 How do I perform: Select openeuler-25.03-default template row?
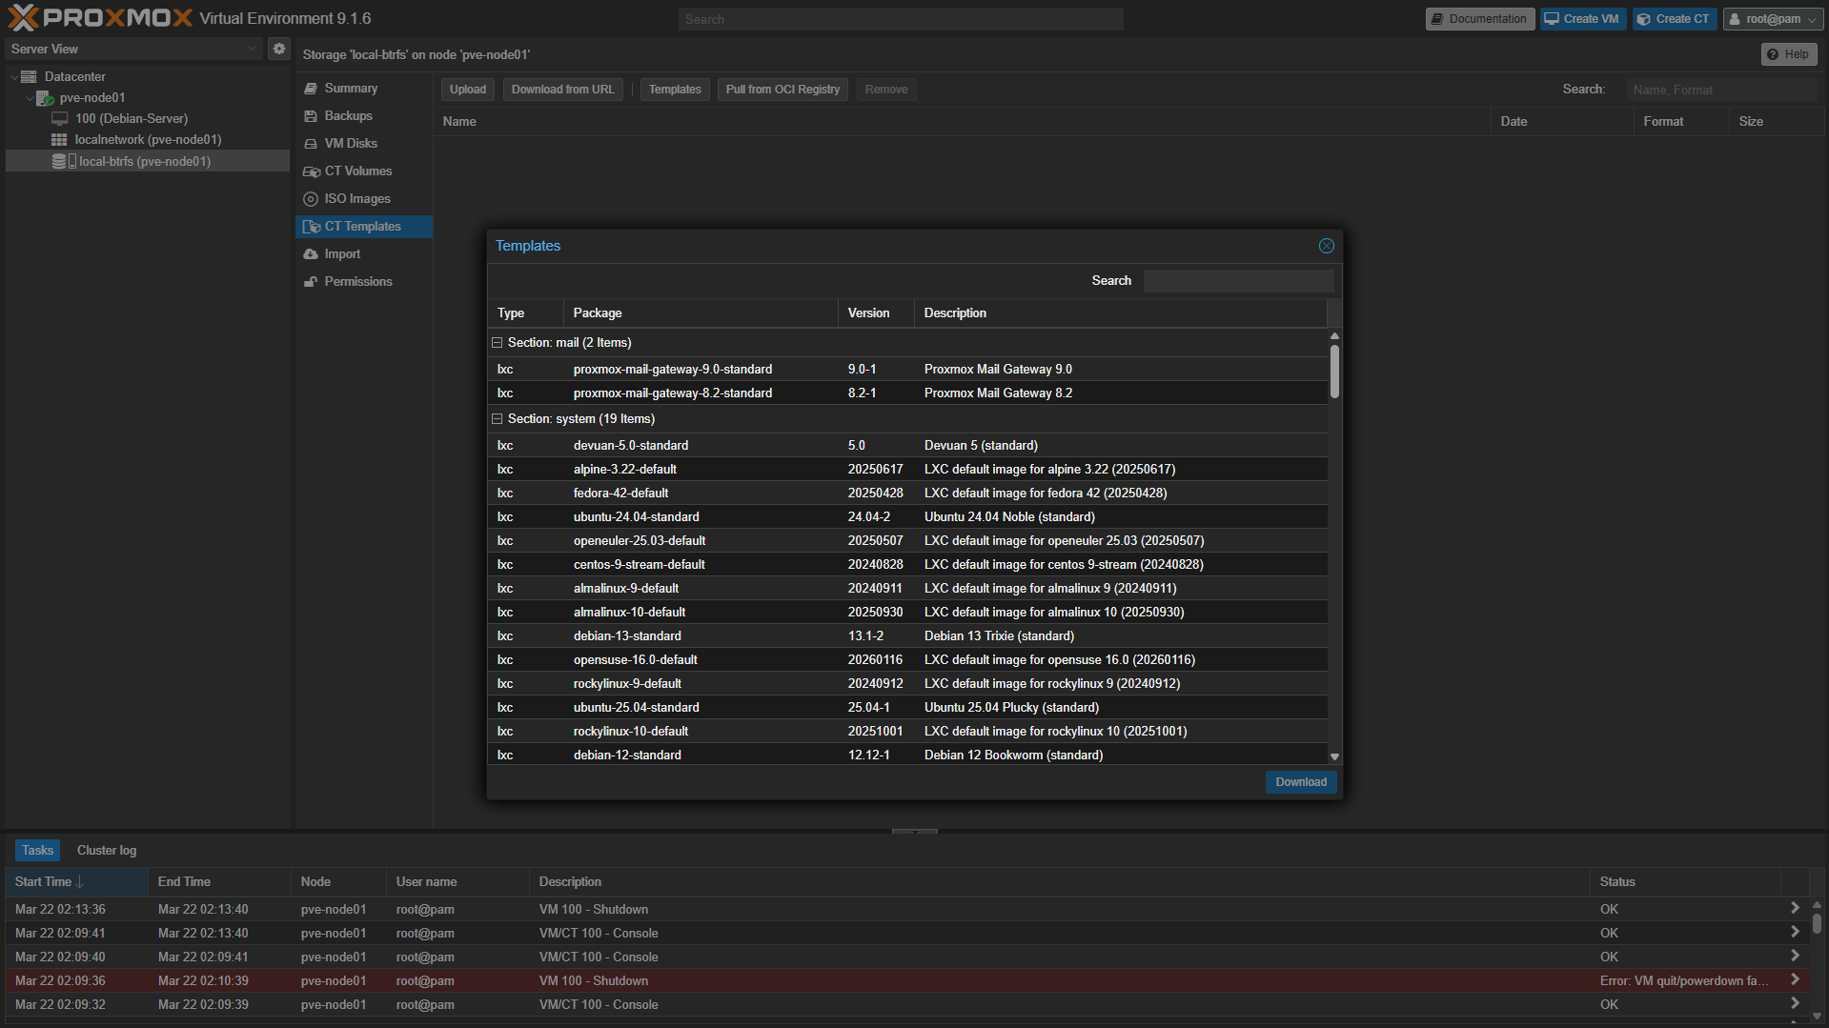(907, 540)
